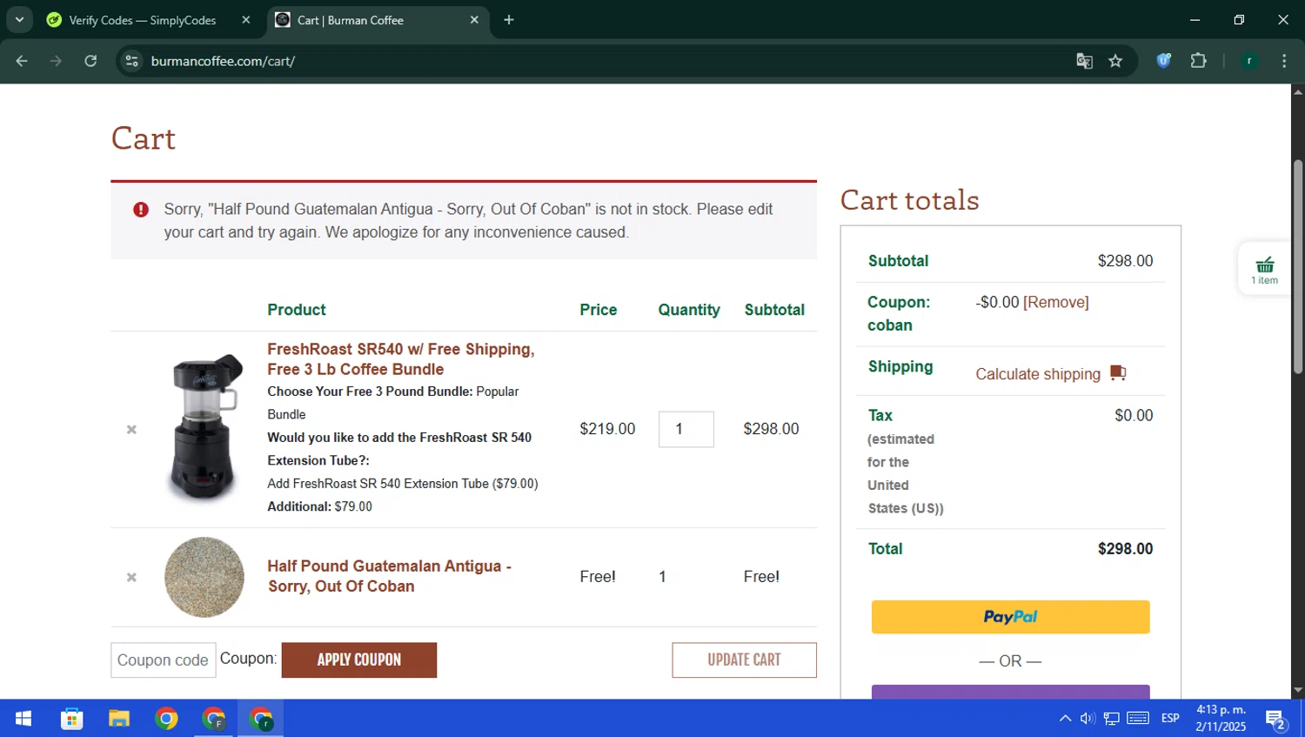The width and height of the screenshot is (1305, 737).
Task: Open taskbar clock and date
Action: (1221, 719)
